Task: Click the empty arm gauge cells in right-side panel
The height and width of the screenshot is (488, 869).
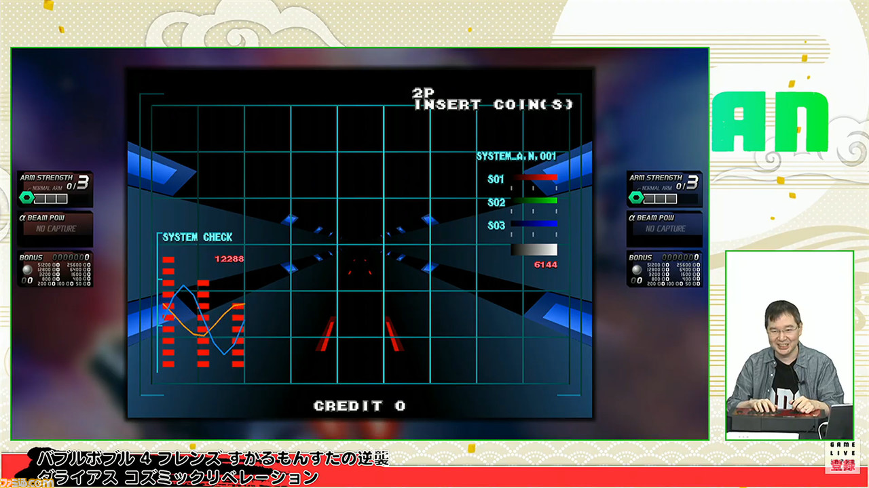Action: click(x=661, y=199)
